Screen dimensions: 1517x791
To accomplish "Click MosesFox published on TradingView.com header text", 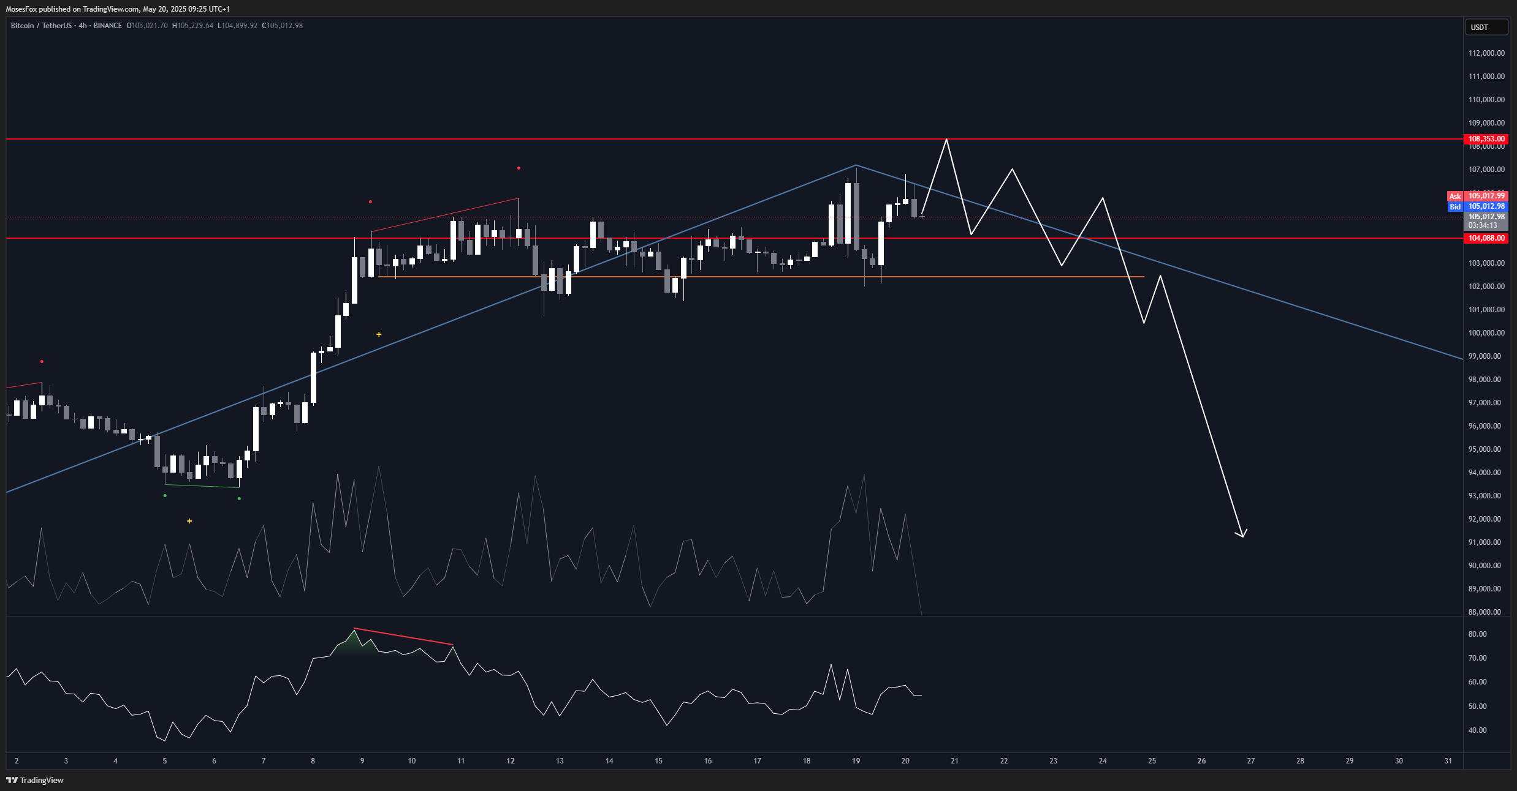I will click(118, 9).
